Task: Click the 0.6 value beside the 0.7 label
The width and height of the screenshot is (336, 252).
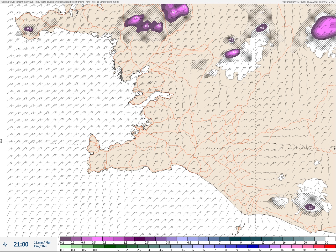Action: click(174, 12)
